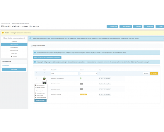Mark Brown bear notebook row as NIE AI

[x=102, y=94]
